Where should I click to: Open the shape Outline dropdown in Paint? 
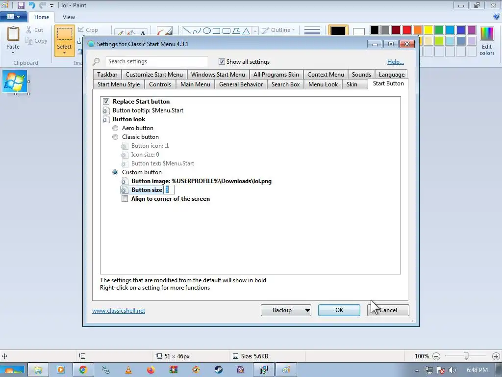pos(278,30)
